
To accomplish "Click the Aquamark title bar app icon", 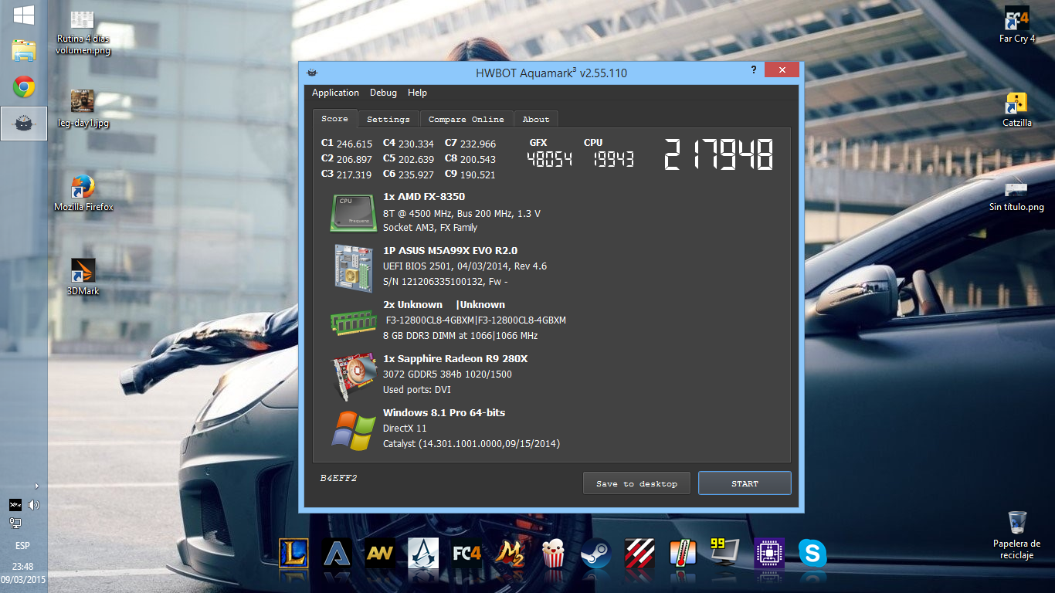I will click(x=313, y=73).
